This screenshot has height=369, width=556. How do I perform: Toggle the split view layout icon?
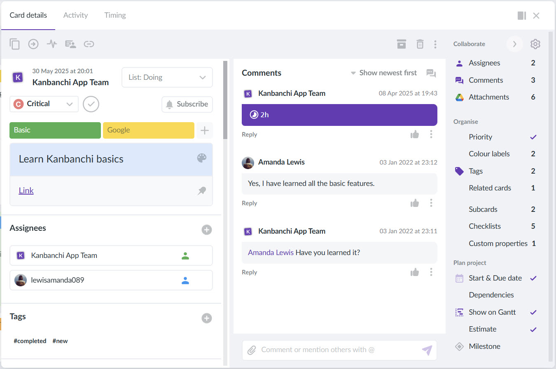click(x=522, y=16)
